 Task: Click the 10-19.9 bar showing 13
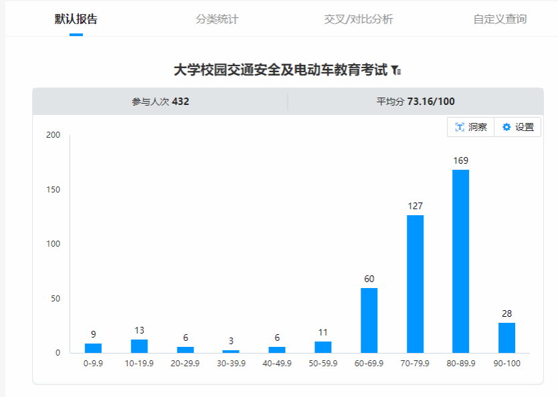click(139, 346)
